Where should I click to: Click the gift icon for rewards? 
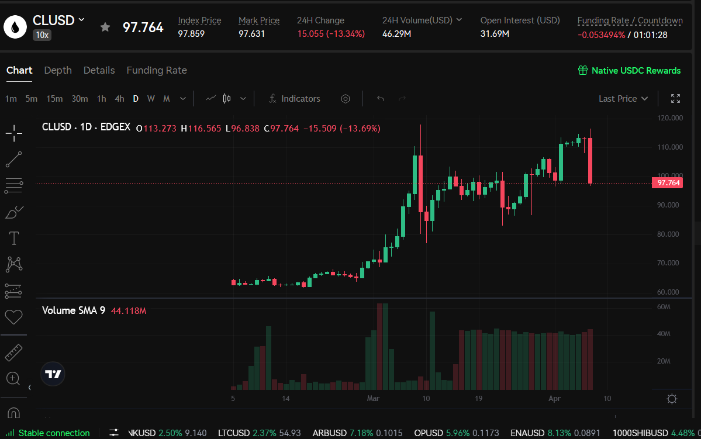583,70
